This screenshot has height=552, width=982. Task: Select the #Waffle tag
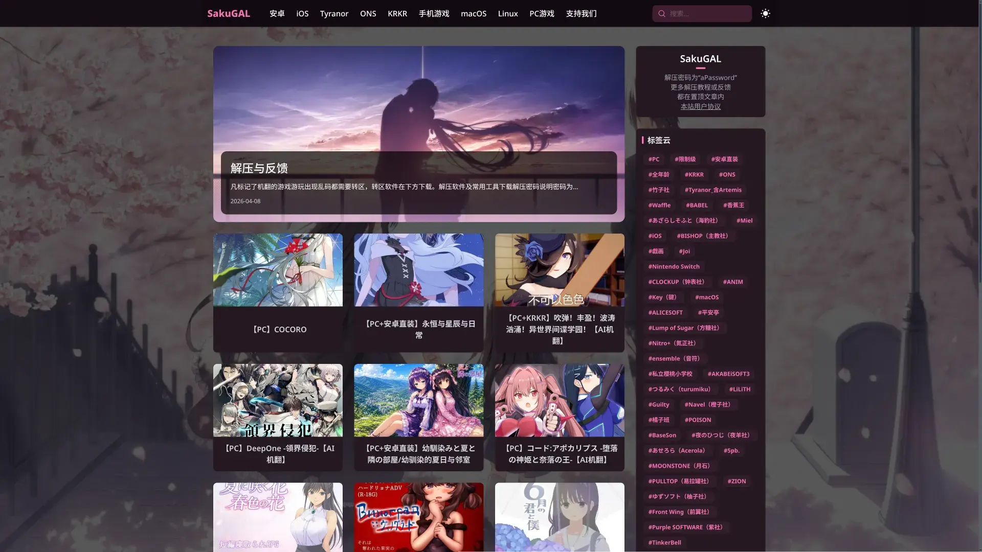(x=659, y=205)
